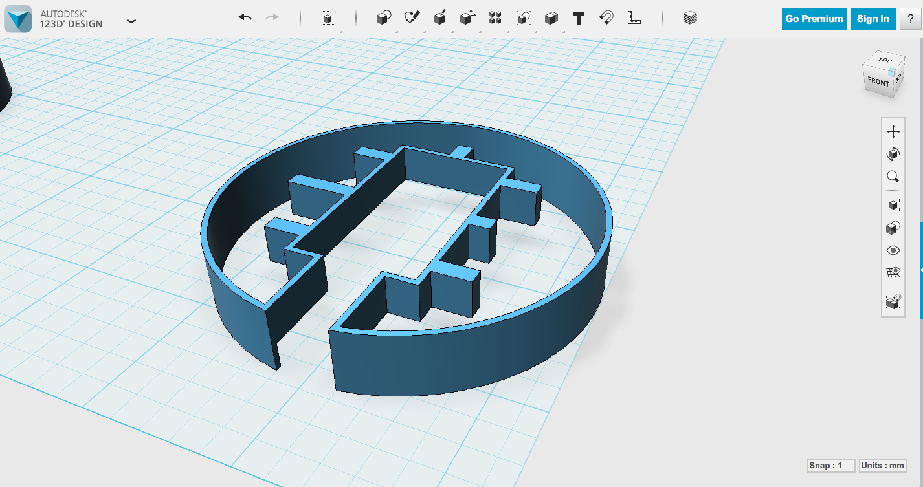
Task: Activate the Zoom tool in the sidebar
Action: 893,177
